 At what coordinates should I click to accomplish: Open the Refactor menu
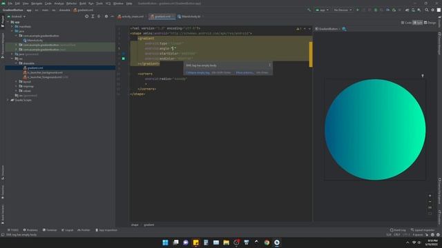click(x=71, y=3)
